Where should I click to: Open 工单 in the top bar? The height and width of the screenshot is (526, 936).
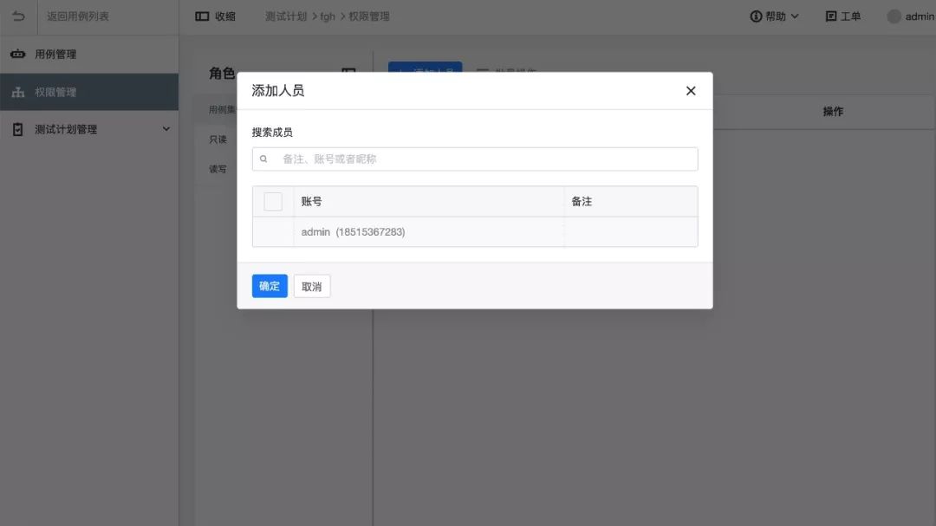(x=843, y=16)
